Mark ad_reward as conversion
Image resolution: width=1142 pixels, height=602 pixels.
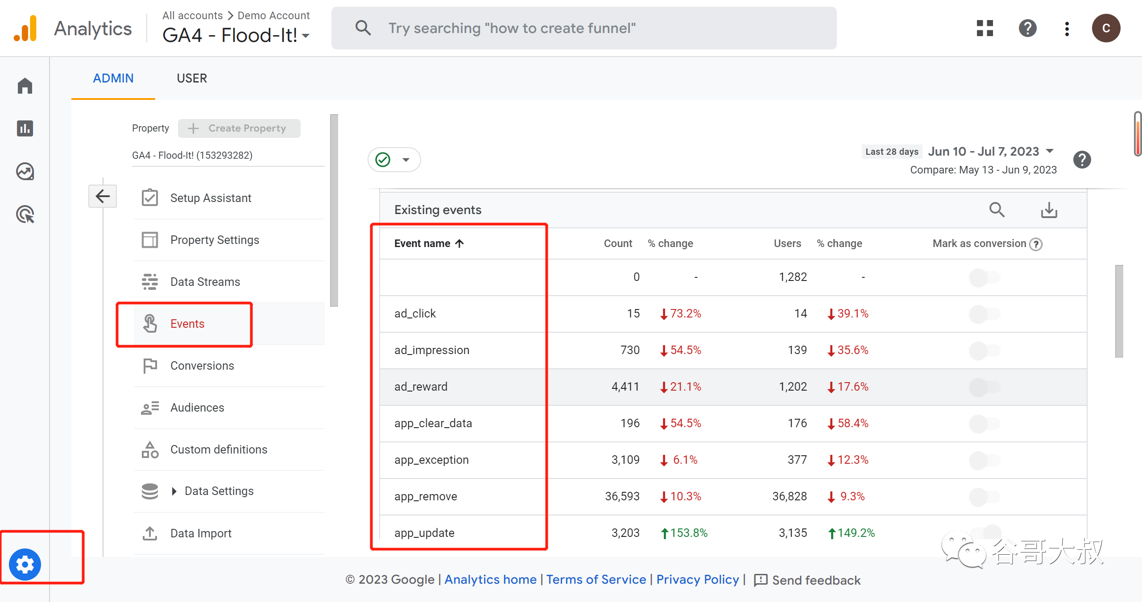click(x=985, y=387)
